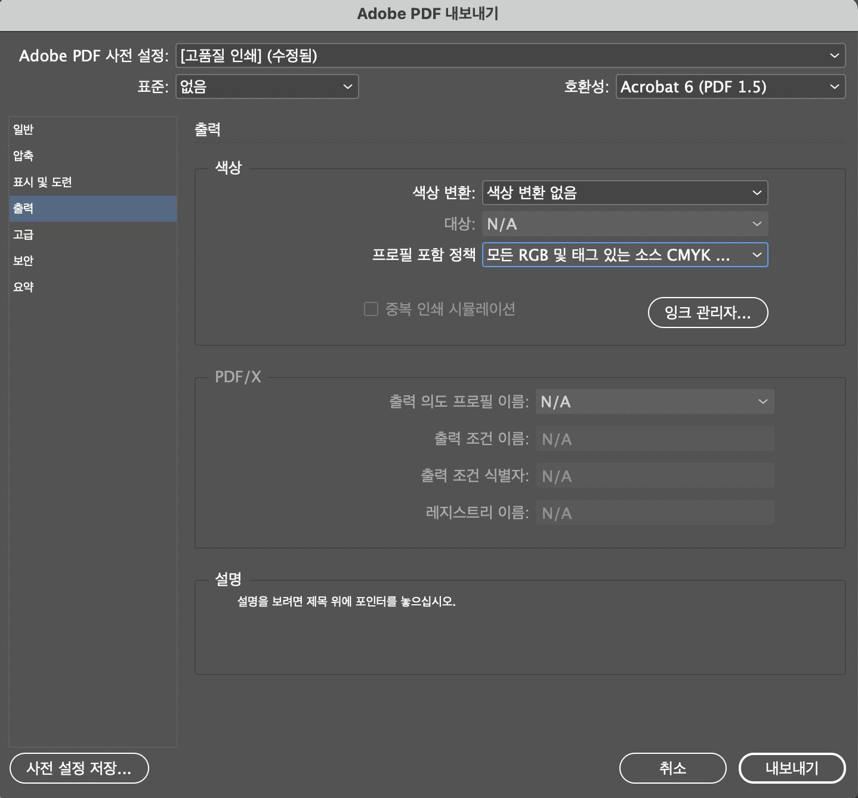Open the 프로필 포함 정책 dropdown
858x798 pixels.
[625, 255]
